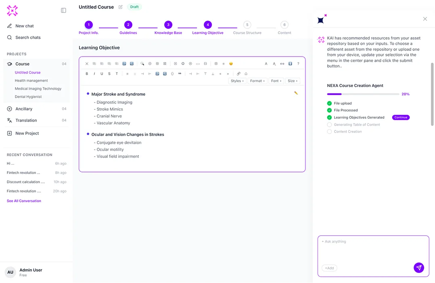Click the assistant panel vertical scrollbar
Image resolution: width=435 pixels, height=283 pixels.
(x=432, y=94)
